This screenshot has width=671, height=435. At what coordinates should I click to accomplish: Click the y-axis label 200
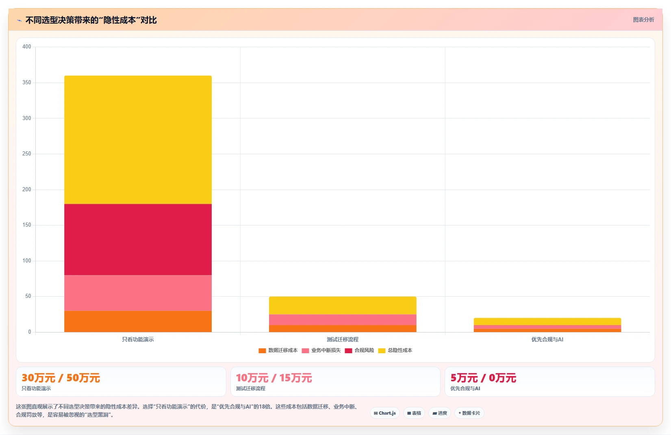tap(27, 190)
